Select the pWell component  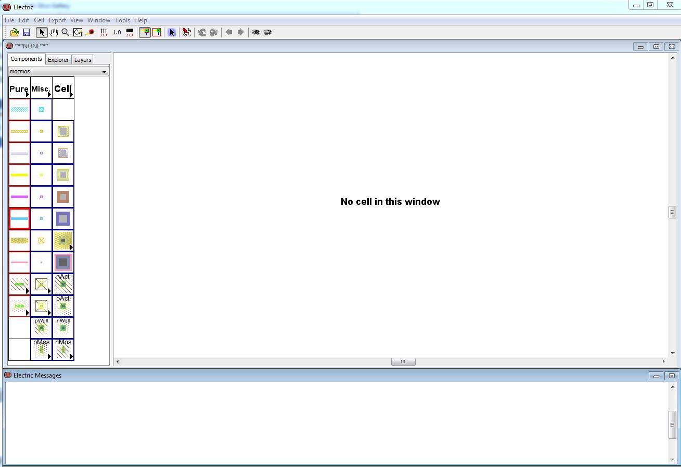click(42, 328)
